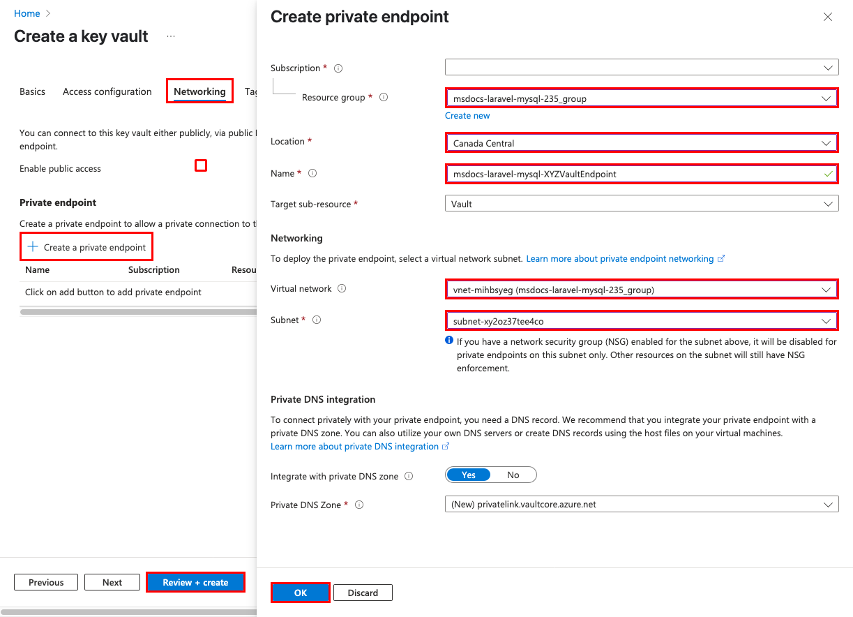Click the info icon beside Subnet label
Screen dimensions: 853x617
[317, 320]
